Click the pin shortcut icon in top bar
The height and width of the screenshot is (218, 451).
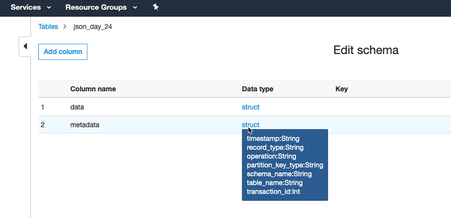(x=156, y=7)
